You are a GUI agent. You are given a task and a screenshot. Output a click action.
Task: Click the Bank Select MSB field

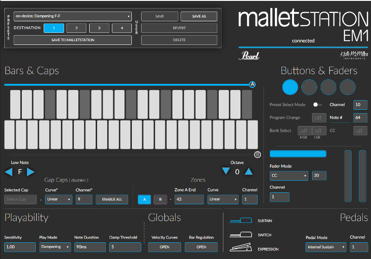click(304, 131)
